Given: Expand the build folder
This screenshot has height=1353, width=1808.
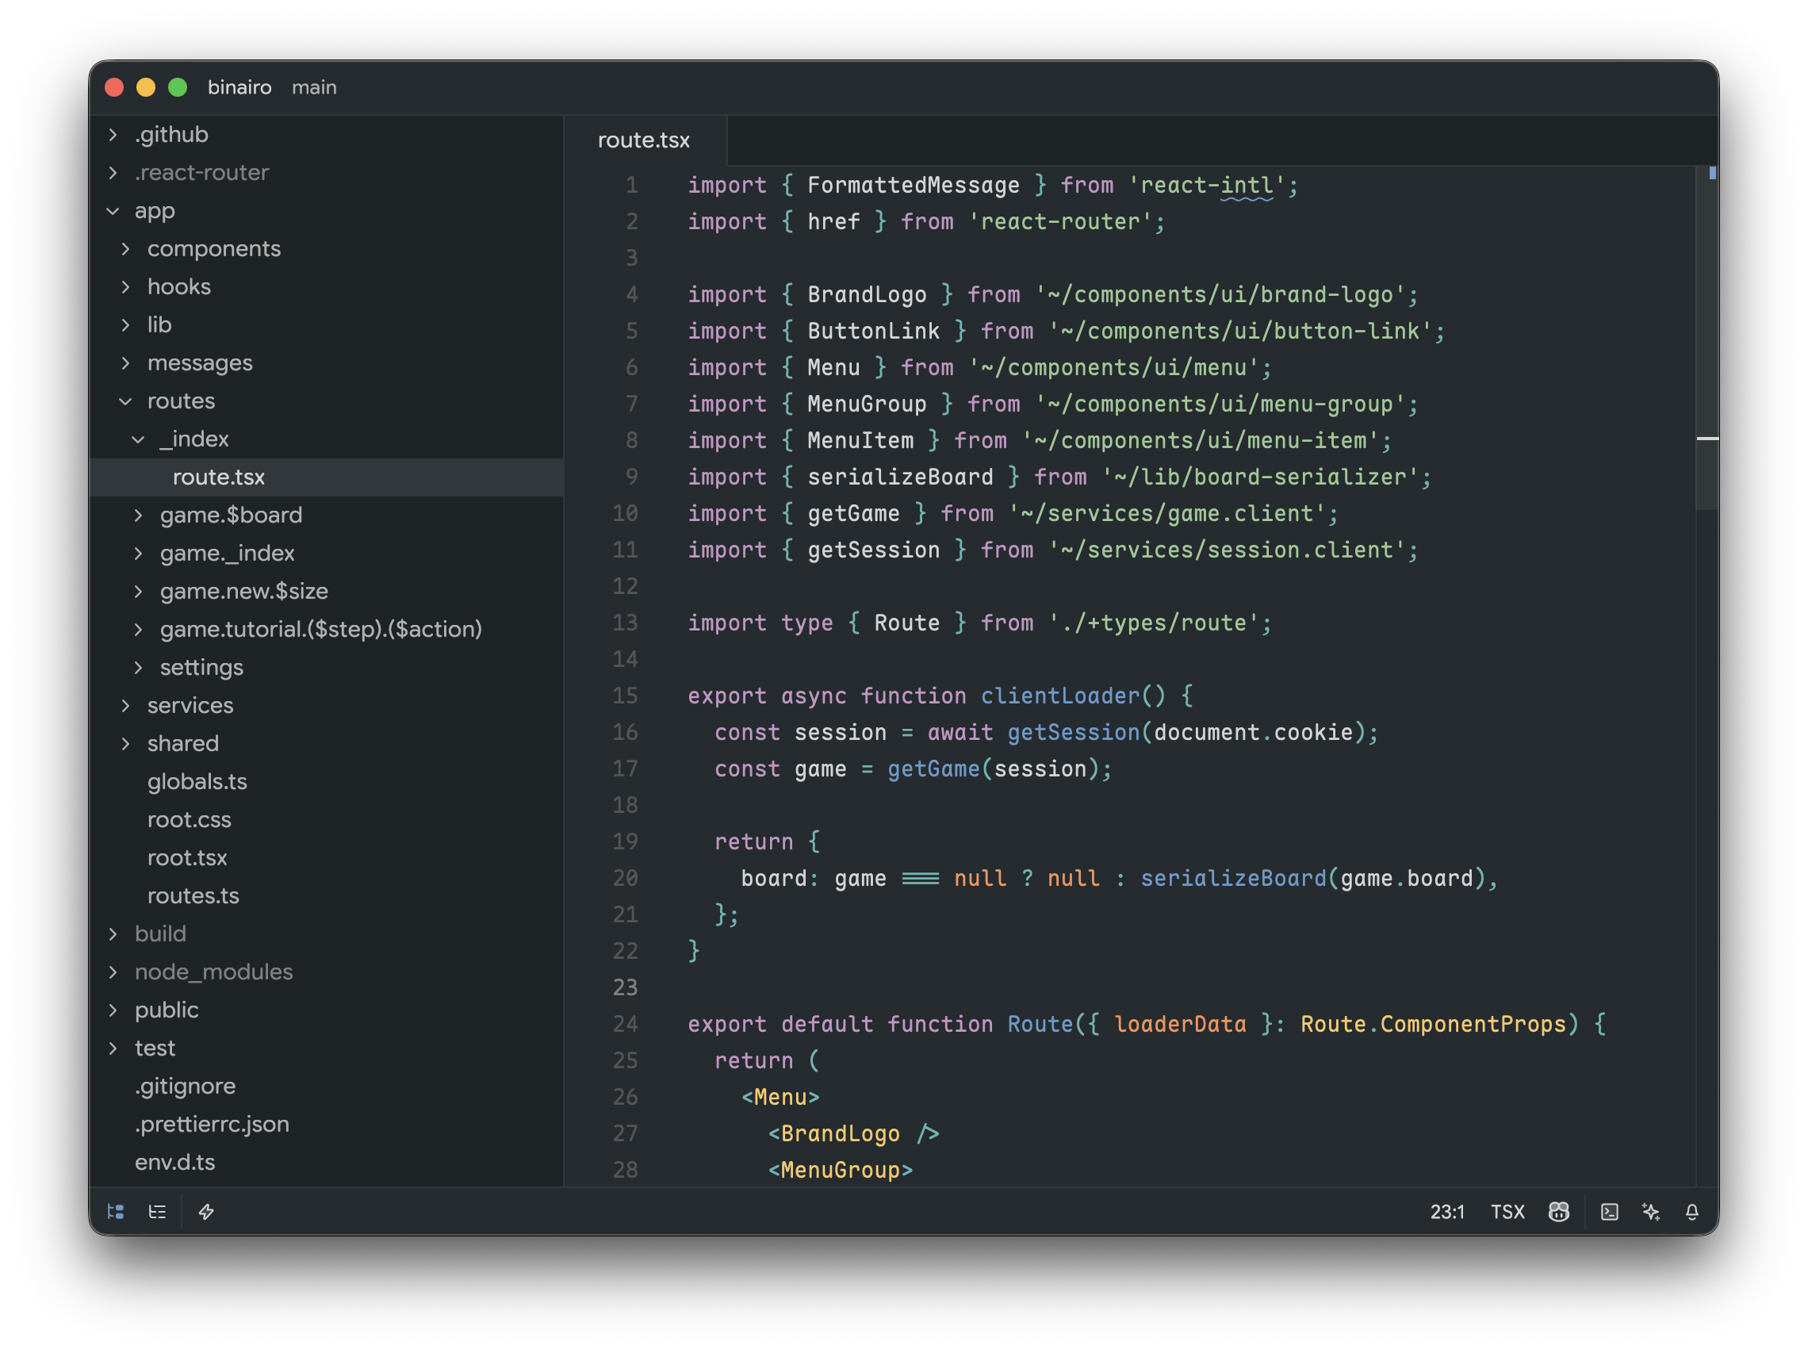Looking at the screenshot, I should 327,933.
